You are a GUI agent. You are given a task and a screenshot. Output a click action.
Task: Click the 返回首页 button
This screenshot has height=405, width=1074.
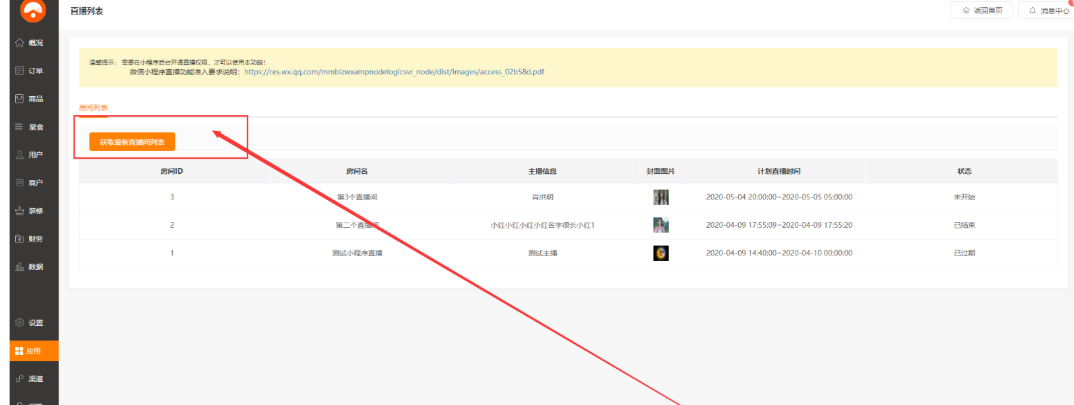[982, 10]
